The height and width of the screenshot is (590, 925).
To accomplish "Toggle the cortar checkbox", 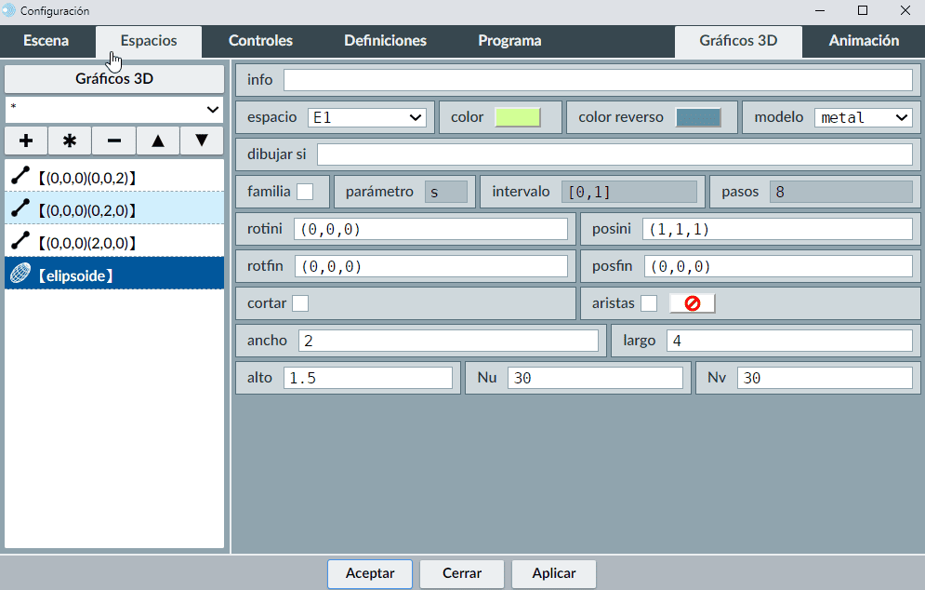I will point(300,303).
